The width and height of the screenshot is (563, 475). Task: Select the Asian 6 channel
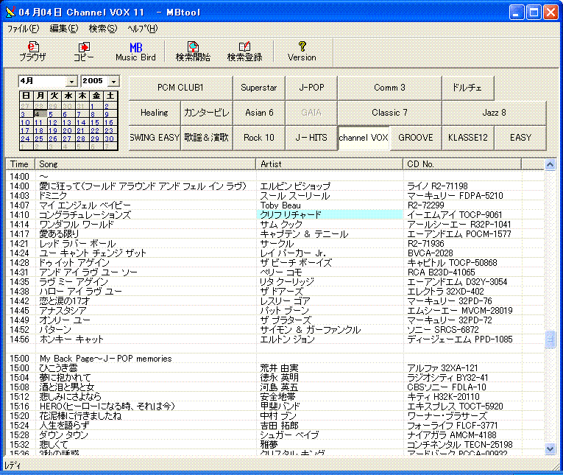[259, 113]
